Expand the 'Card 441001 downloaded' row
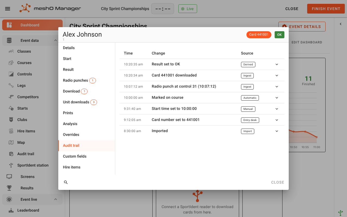Screen dimensions: 347x217 click(277, 75)
